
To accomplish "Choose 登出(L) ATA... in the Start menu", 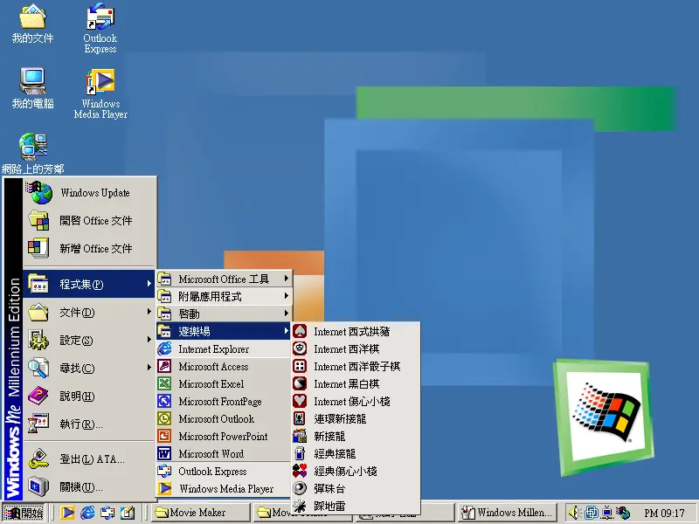I will 89,459.
